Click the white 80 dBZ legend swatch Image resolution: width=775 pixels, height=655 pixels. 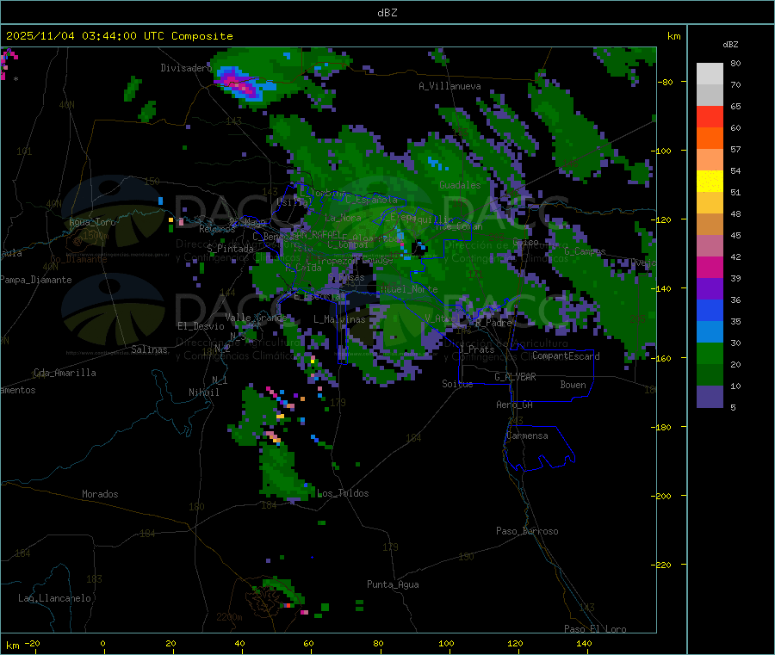point(710,74)
